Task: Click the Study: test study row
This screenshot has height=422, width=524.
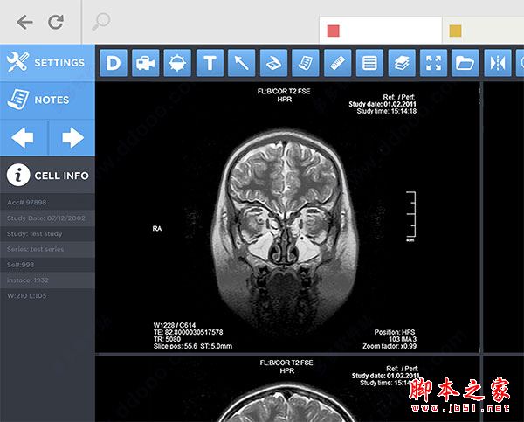Action: (47, 234)
